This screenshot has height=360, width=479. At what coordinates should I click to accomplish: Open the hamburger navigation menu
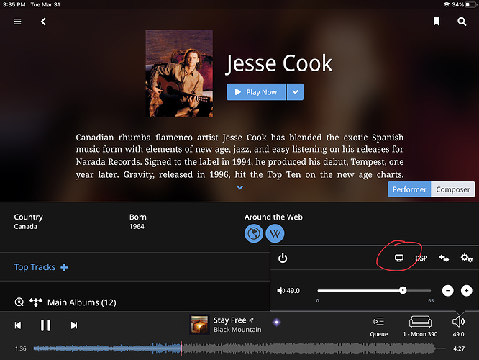pos(17,22)
